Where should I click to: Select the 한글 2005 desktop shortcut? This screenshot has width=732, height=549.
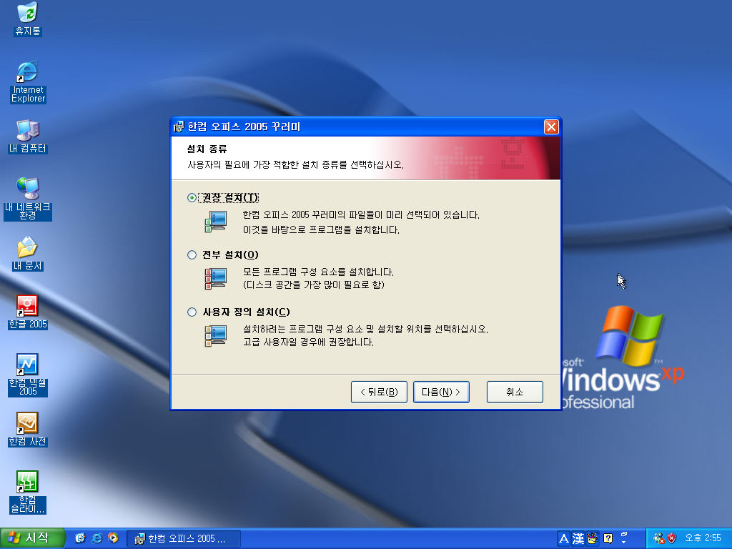click(x=28, y=312)
